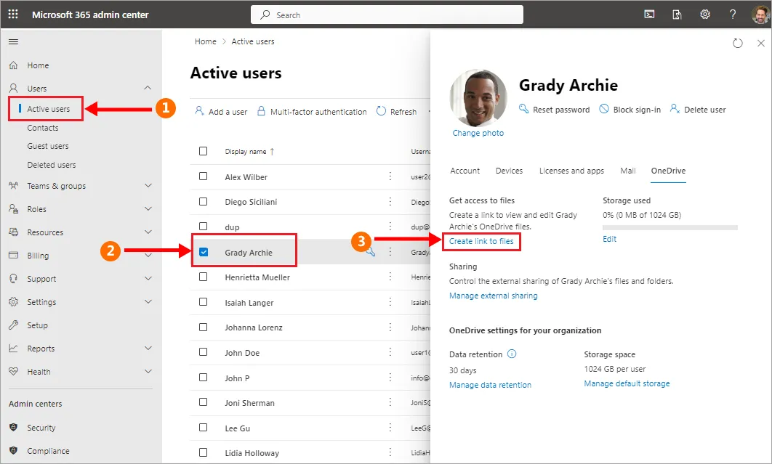Expand the Roles section chevron
The image size is (772, 464).
(x=148, y=208)
